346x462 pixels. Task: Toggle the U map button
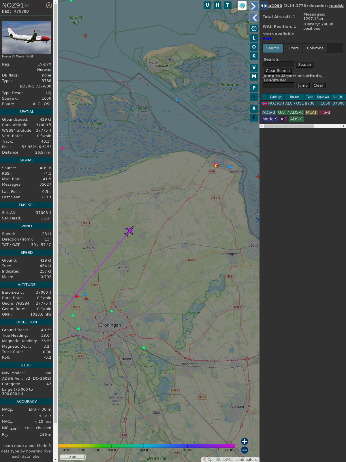207,5
